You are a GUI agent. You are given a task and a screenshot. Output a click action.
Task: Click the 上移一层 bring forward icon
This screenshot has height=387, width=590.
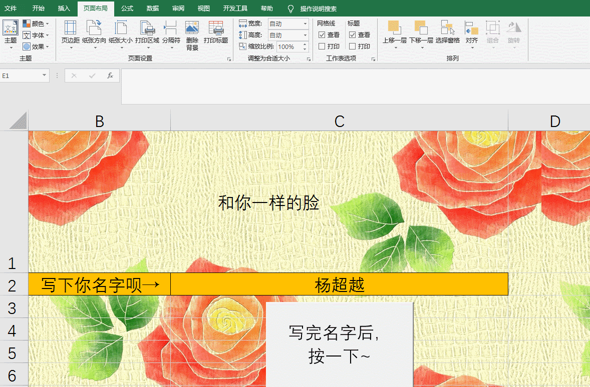coord(394,28)
